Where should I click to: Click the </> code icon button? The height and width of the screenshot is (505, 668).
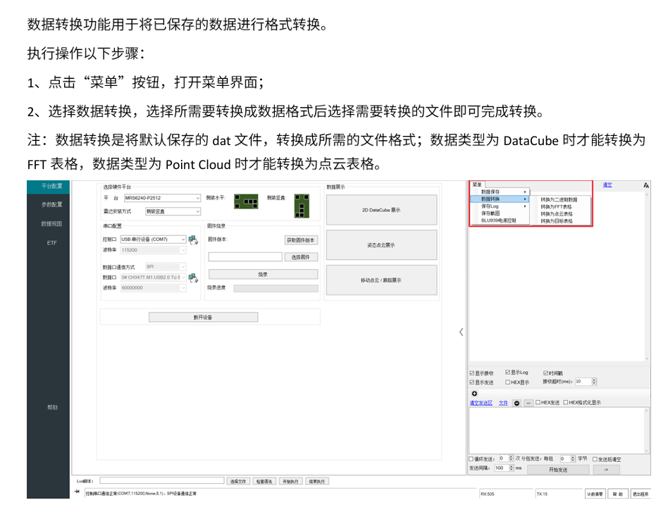528,403
